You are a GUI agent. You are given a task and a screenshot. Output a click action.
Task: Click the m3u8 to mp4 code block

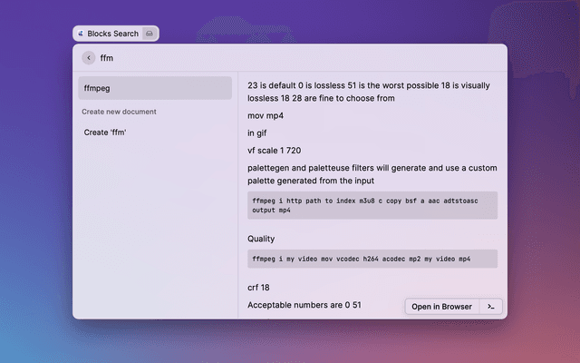tap(372, 204)
